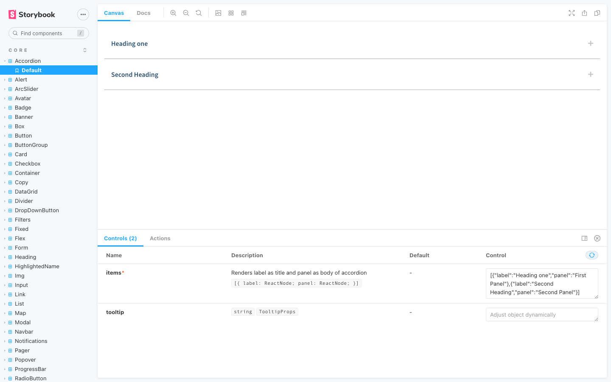Open the viewport size icon

244,13
